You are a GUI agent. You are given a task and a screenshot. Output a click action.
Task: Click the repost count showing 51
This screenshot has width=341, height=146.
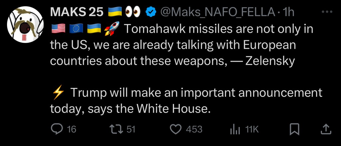click(131, 129)
